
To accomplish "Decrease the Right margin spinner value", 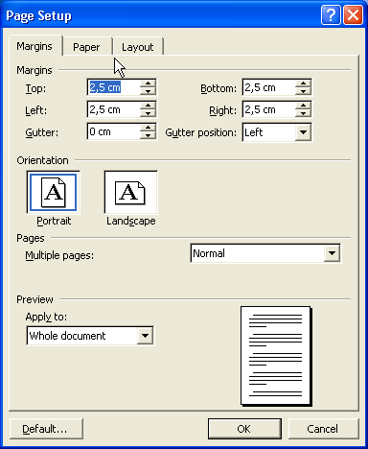I will click(x=303, y=113).
